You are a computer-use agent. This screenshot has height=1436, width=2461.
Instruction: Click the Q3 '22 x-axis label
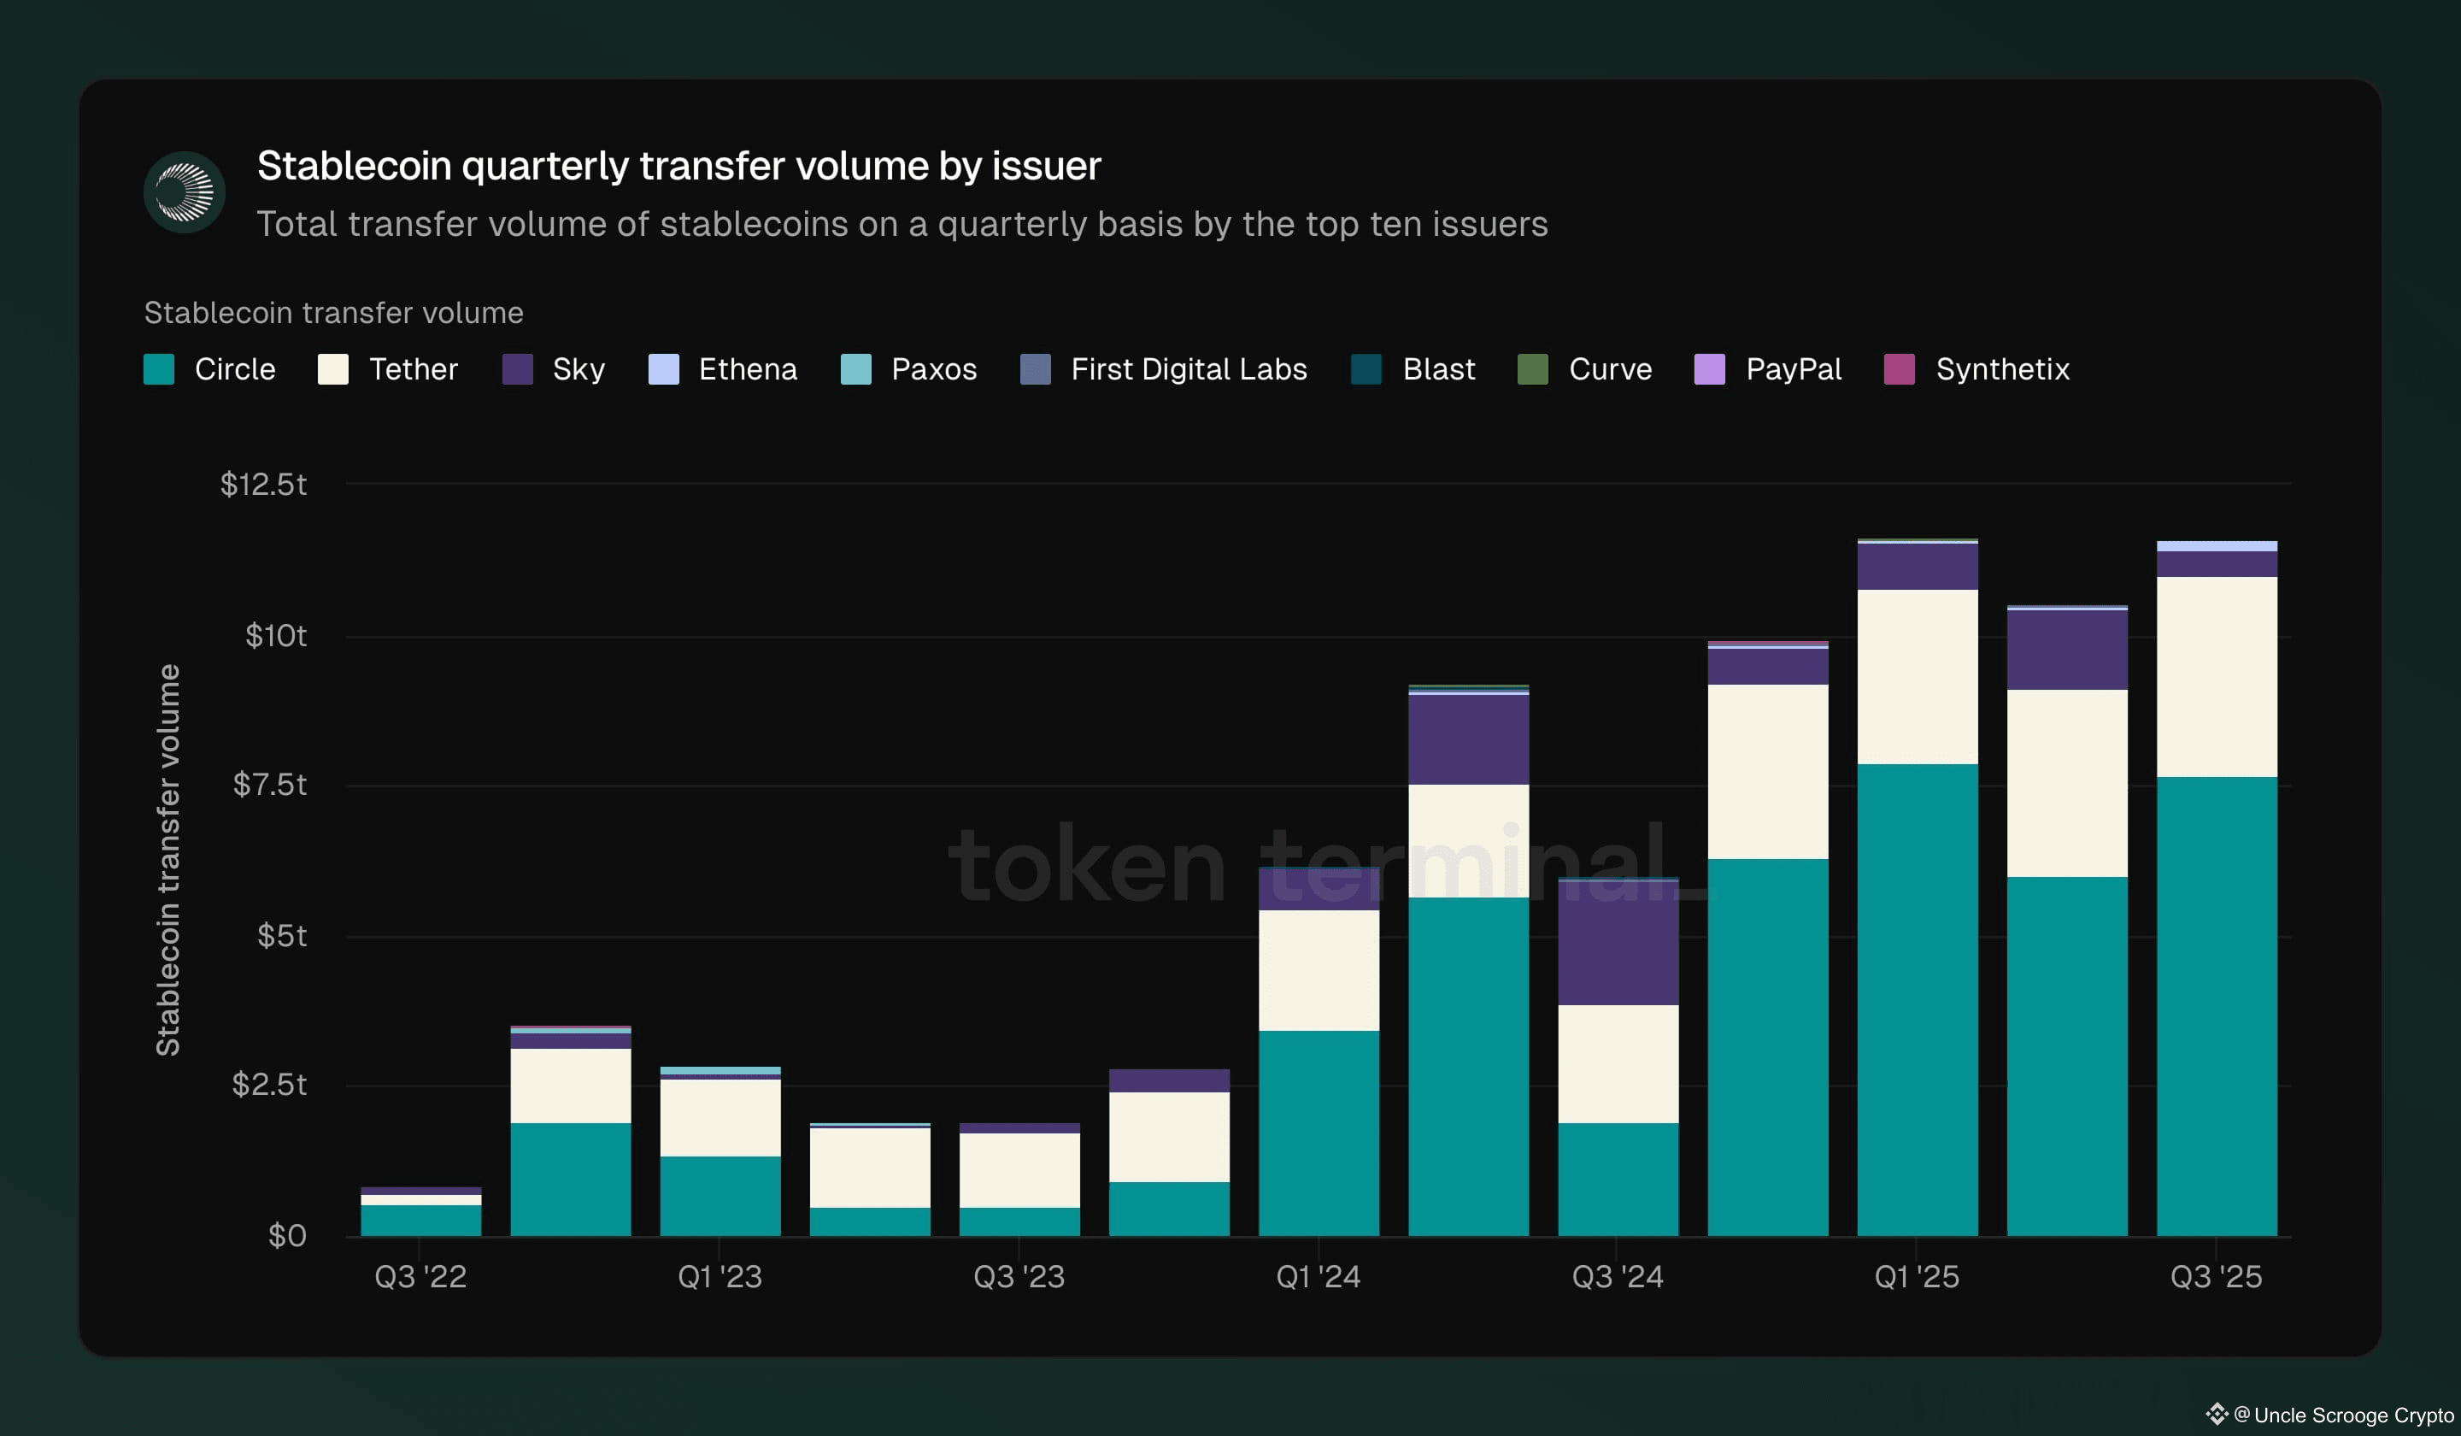(x=420, y=1276)
